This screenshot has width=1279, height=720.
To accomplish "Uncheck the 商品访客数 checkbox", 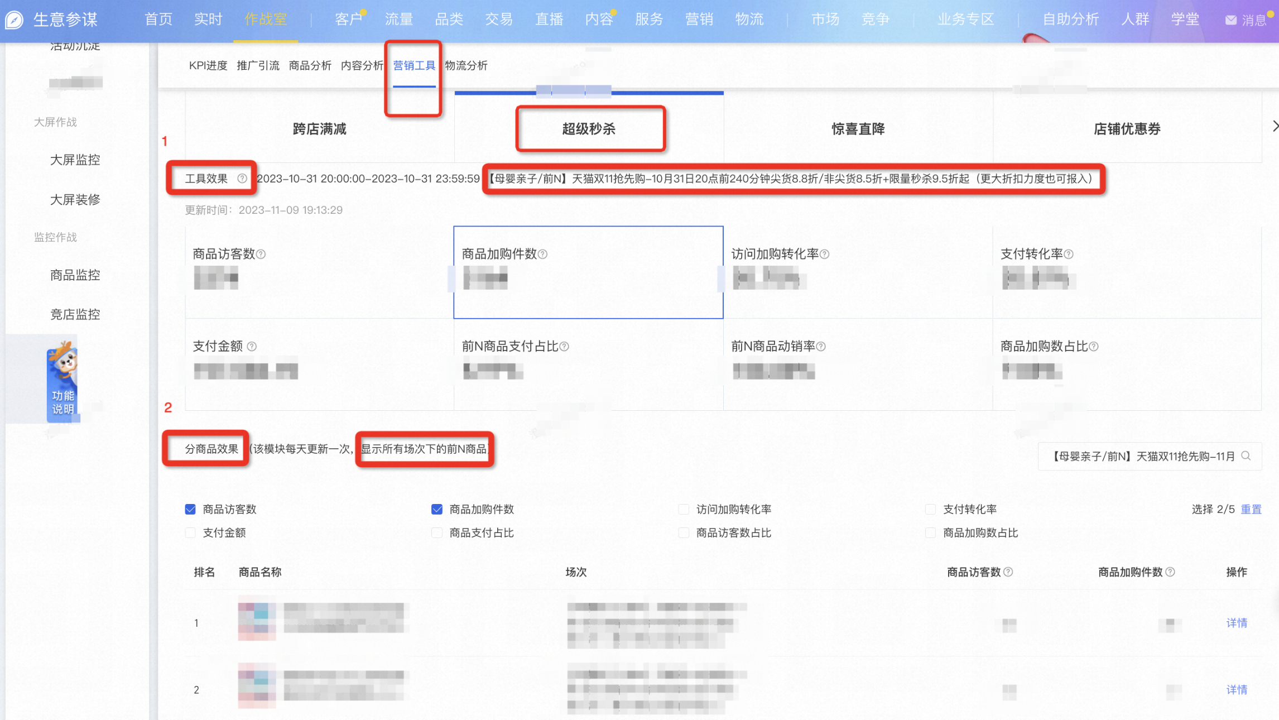I will click(190, 510).
